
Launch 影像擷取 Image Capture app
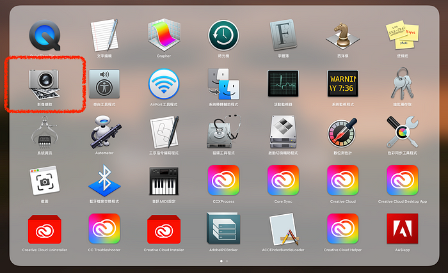click(45, 84)
